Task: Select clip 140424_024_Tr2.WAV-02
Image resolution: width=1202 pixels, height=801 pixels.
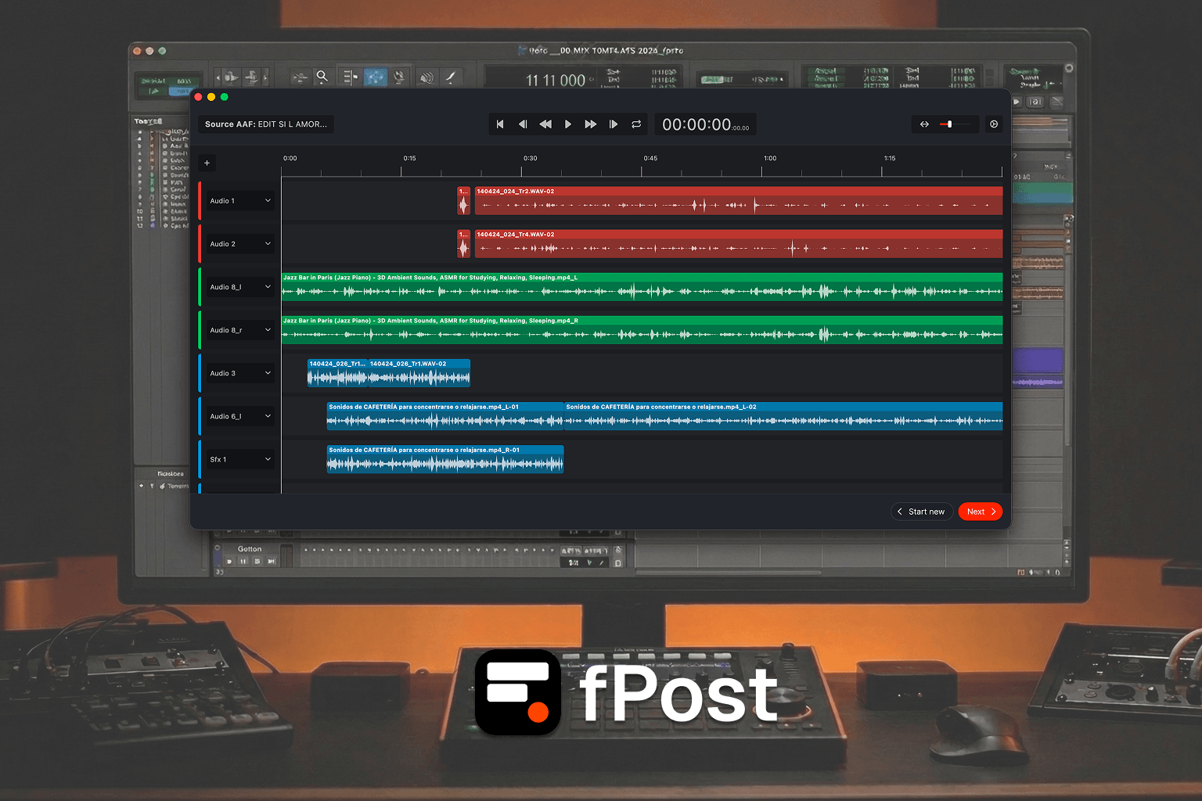Action: 739,201
